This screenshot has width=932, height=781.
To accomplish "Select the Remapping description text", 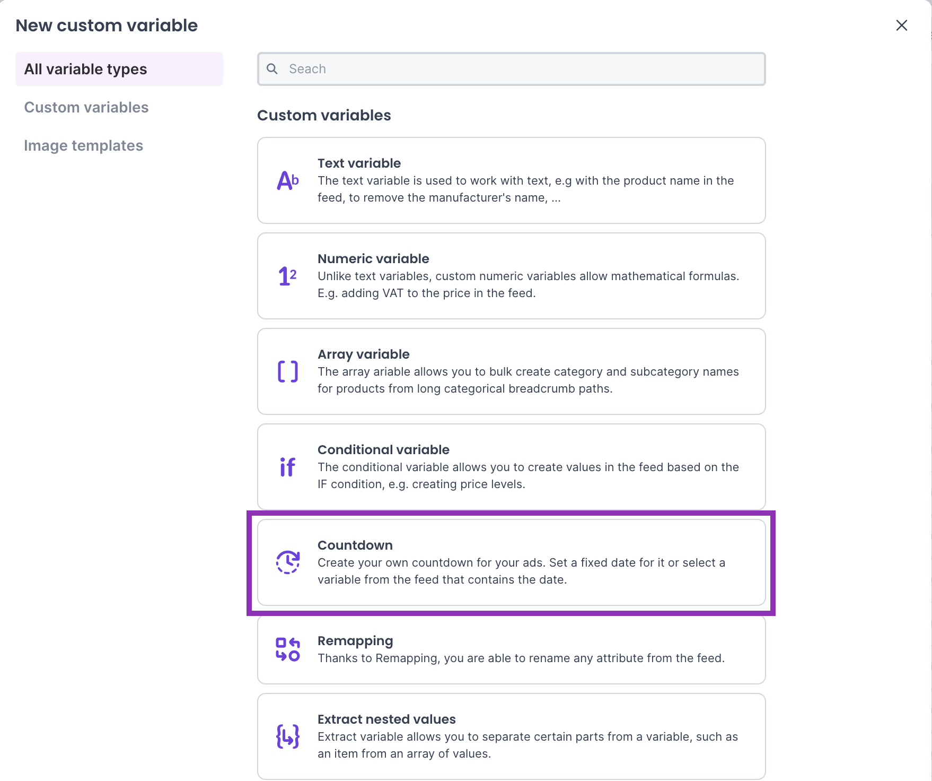I will 521,658.
